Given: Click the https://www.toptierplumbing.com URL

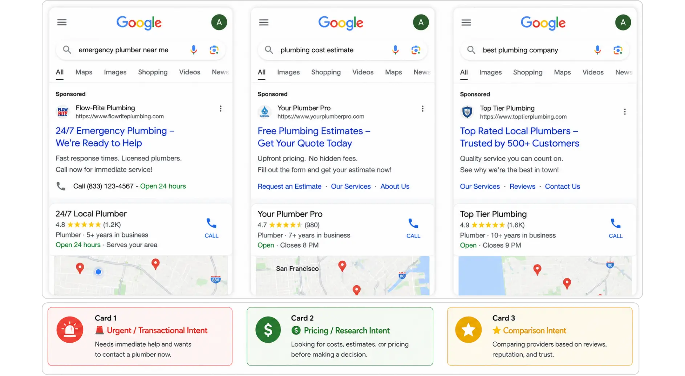Looking at the screenshot, I should click(x=523, y=117).
